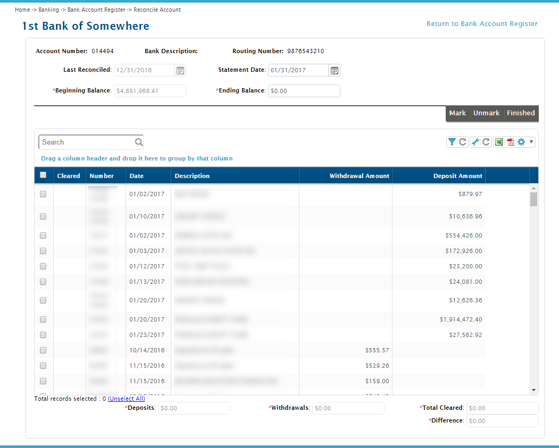Click the Finished tab button
The image size is (559, 448).
(x=521, y=113)
